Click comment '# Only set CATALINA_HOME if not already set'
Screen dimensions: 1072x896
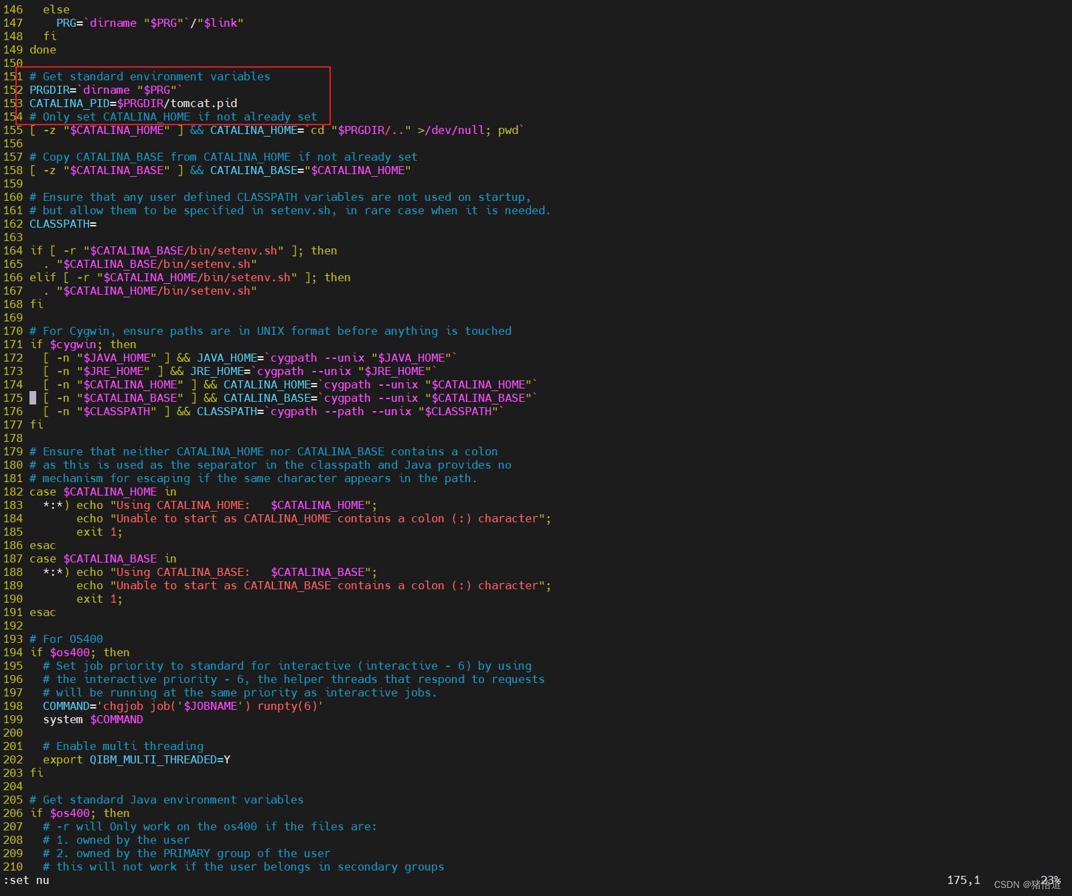click(x=173, y=117)
